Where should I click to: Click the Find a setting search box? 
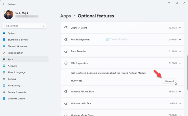pos(25,26)
